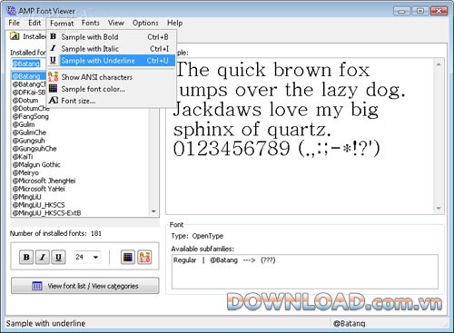
Task: Click Underline icon in Format menu
Action: [54, 60]
